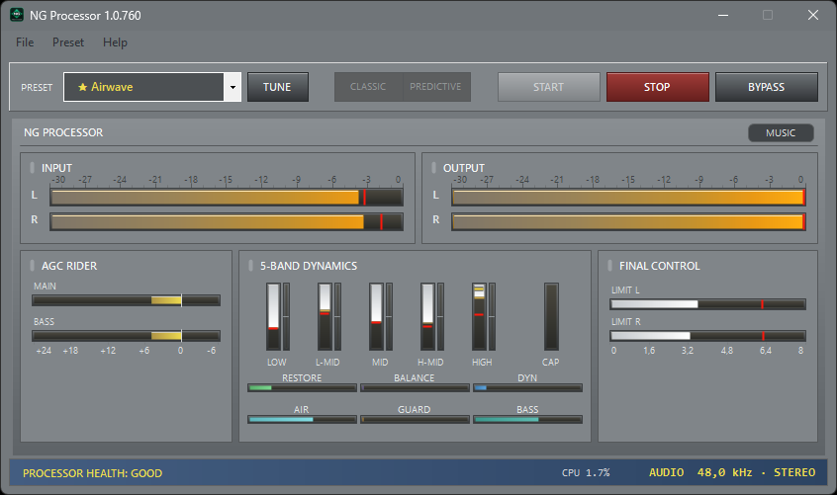The height and width of the screenshot is (495, 837).
Task: Click the BYPASS button
Action: 767,87
